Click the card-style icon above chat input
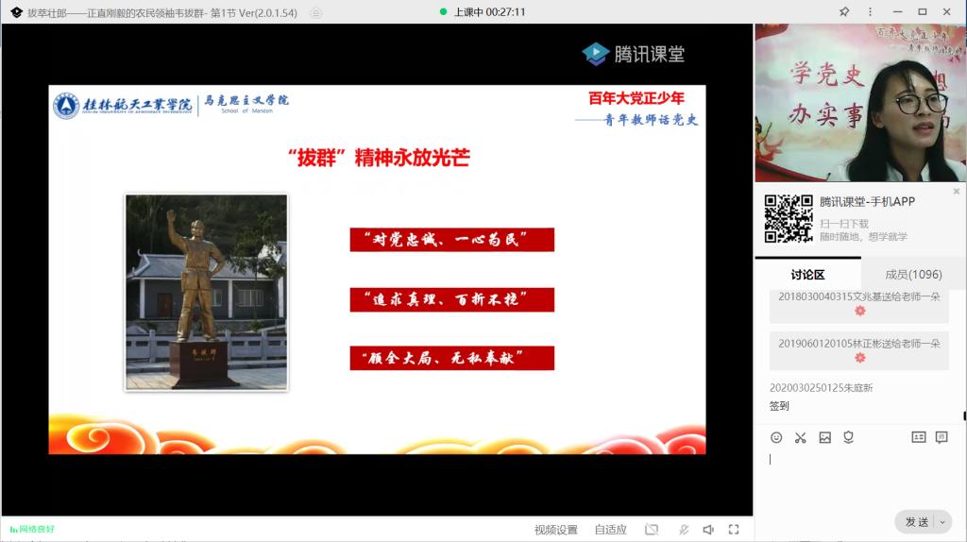Viewport: 967px width, 542px height. (x=918, y=437)
